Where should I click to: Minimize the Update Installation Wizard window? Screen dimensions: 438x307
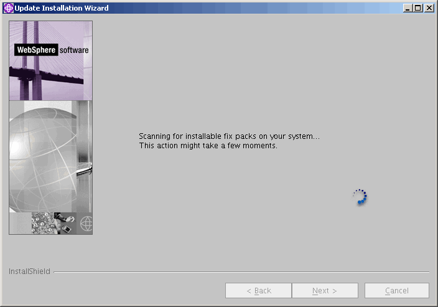pos(408,8)
